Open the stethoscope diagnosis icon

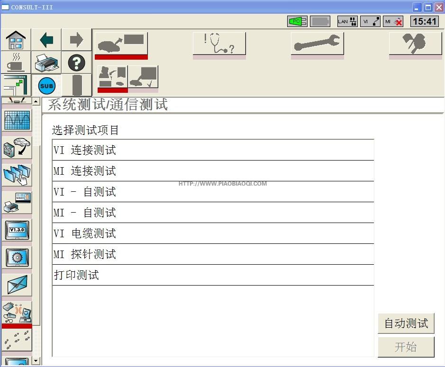click(x=219, y=44)
